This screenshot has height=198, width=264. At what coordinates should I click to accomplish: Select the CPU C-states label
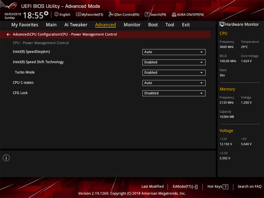tap(23, 82)
